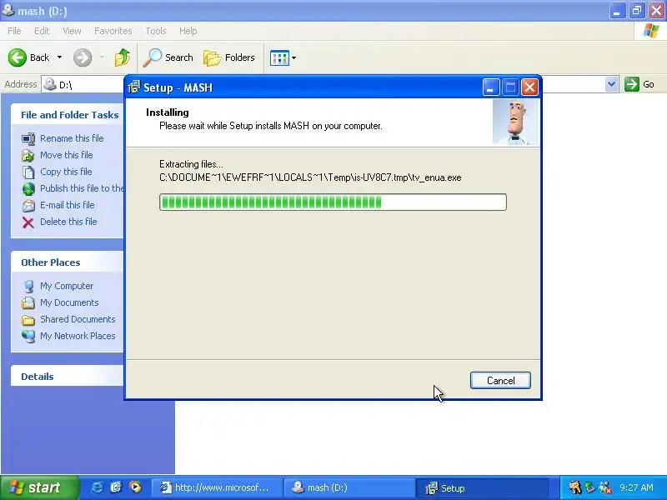
Task: Open Shared Documents link
Action: pyautogui.click(x=78, y=319)
